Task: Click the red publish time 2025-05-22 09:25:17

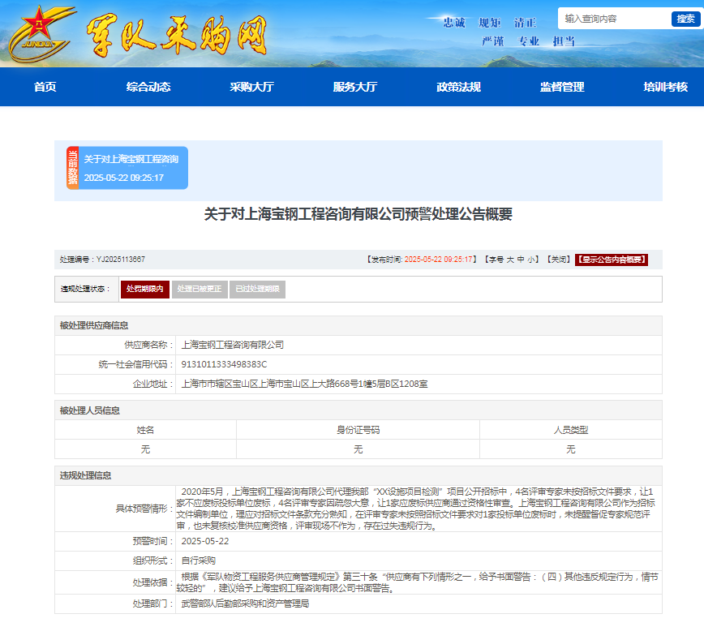Action: click(x=439, y=260)
